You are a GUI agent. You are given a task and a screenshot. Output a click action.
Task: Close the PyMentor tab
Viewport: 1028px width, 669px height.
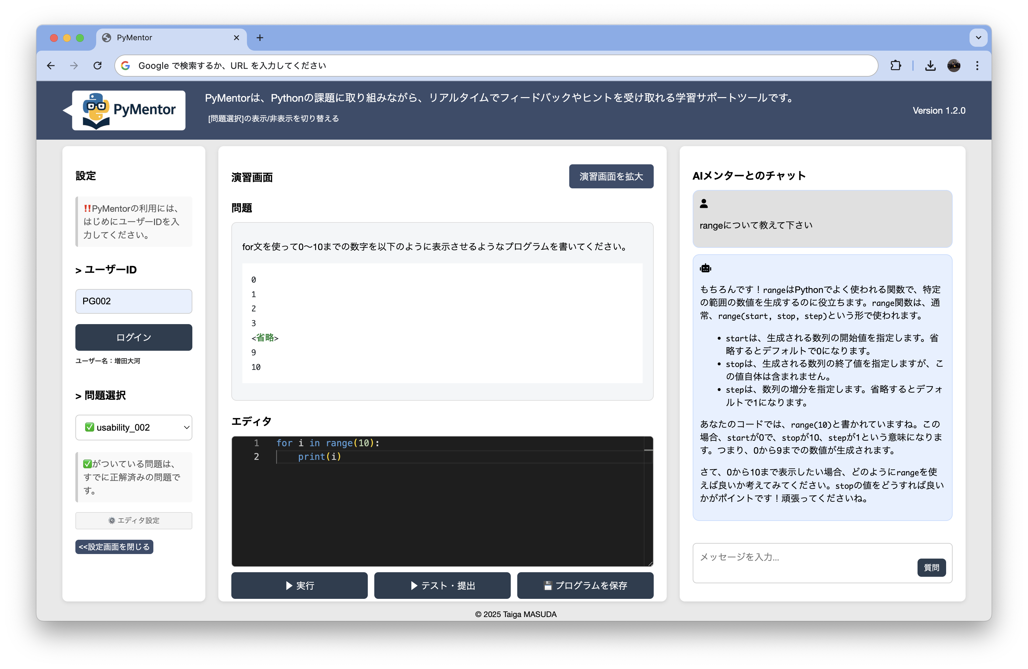236,38
